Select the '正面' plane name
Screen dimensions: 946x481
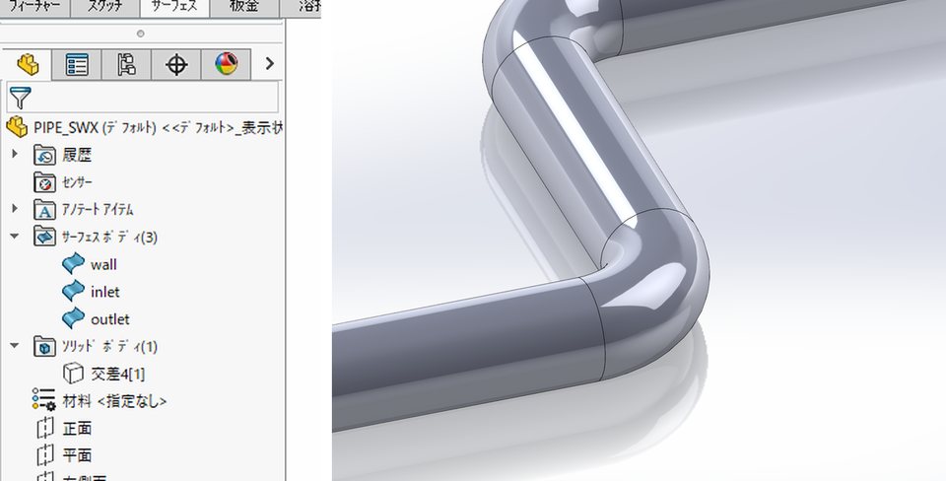[x=77, y=429]
